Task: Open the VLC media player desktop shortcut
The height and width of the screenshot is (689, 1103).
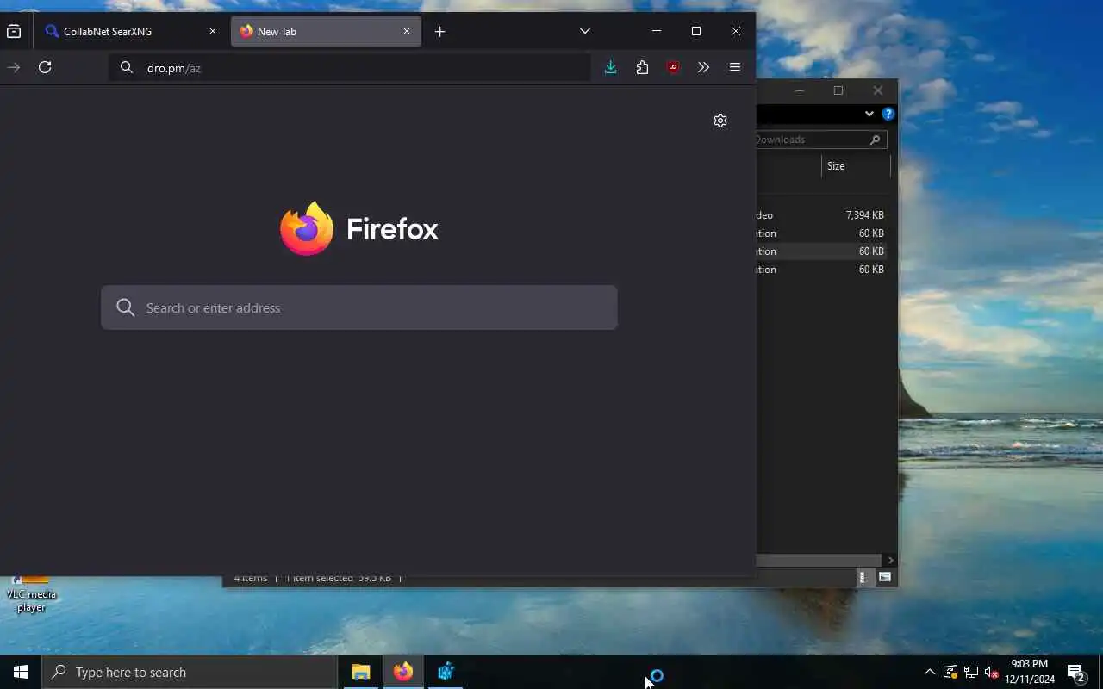Action: (31, 593)
